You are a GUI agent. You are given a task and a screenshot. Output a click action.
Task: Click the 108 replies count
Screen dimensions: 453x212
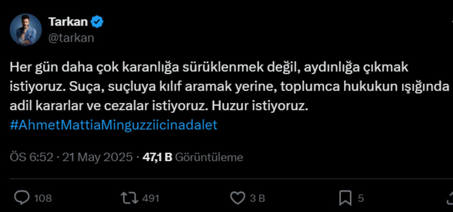[x=43, y=198]
